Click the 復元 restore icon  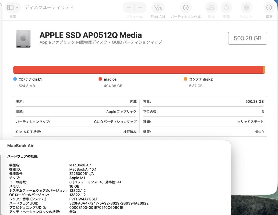[226, 8]
